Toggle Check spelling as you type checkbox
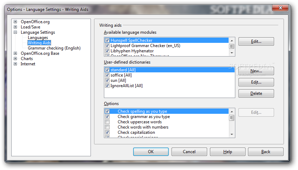The image size is (298, 170). point(107,111)
